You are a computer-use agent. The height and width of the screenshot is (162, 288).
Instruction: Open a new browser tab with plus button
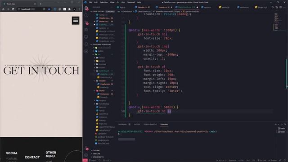coord(40,4)
